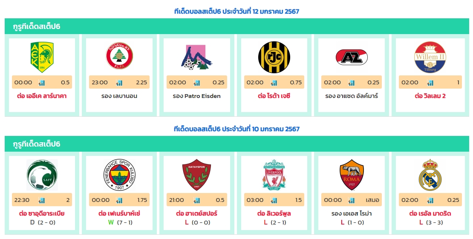This screenshot has height=239, width=473.
Task: Click stats chart icon in Willem II card
Action: click(x=430, y=82)
